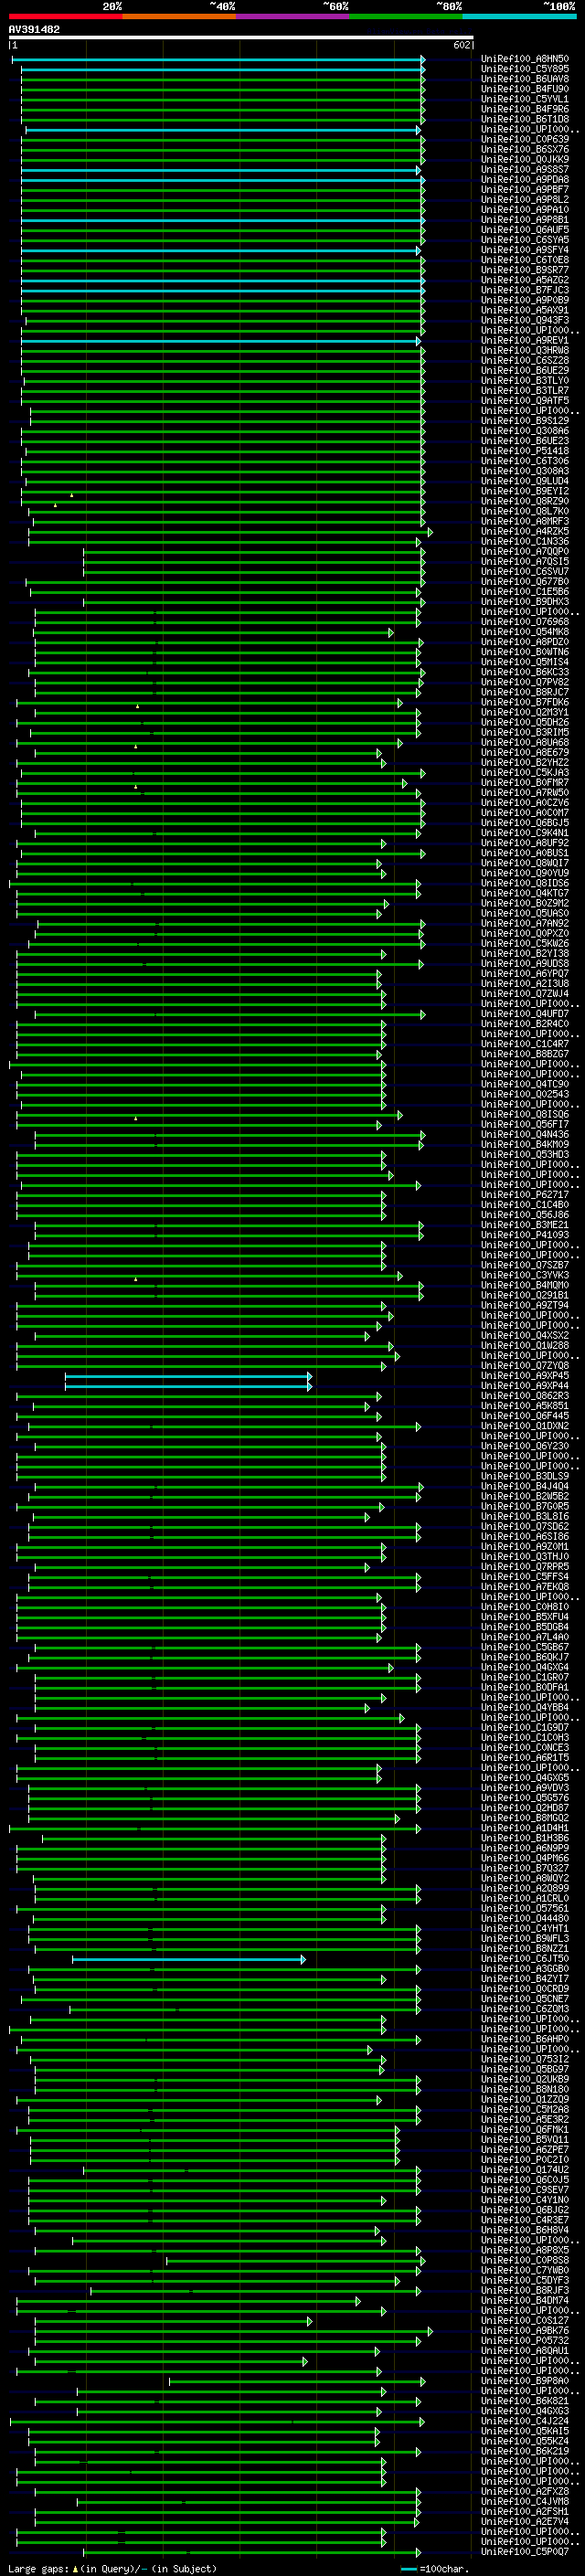Select label UniRef100_A7AN92
The width and height of the screenshot is (585, 2576).
pyautogui.click(x=525, y=923)
